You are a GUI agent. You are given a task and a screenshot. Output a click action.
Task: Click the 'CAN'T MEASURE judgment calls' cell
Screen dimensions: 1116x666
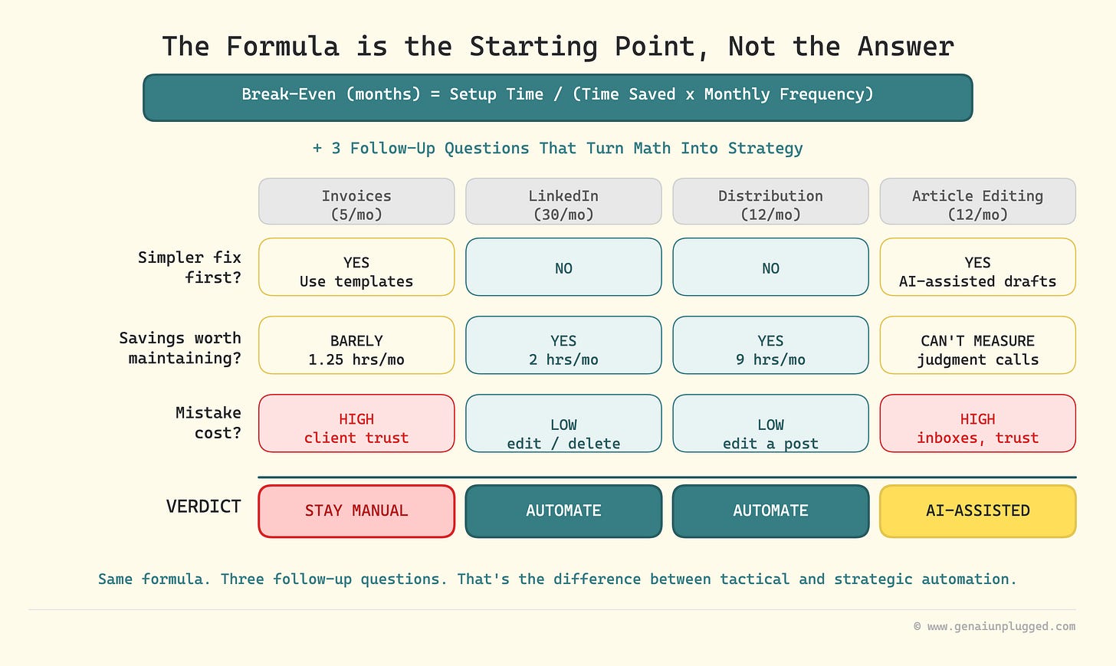tap(977, 345)
